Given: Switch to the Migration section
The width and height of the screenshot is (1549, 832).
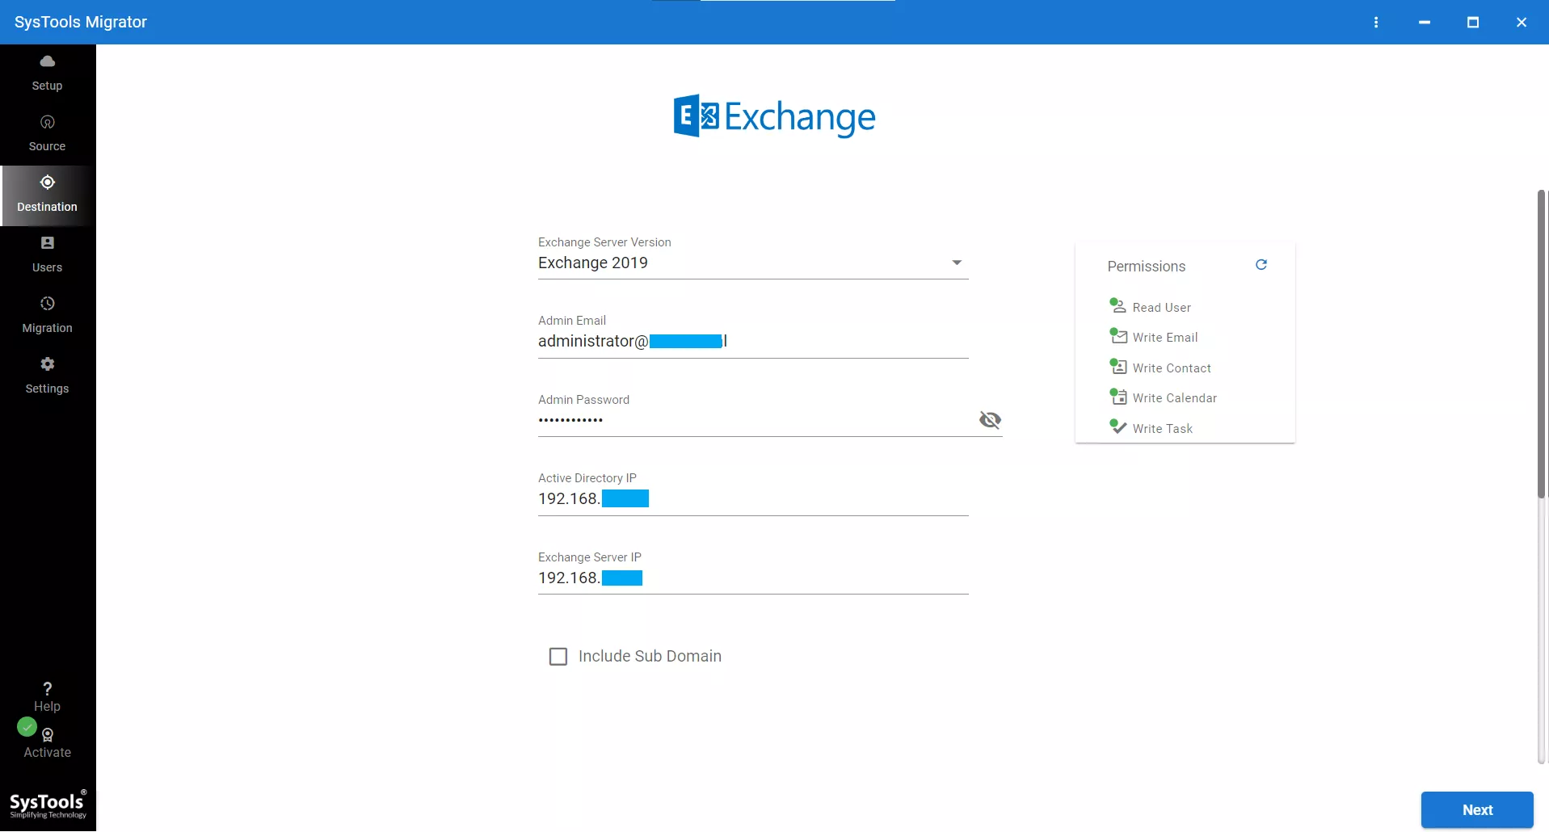Looking at the screenshot, I should tap(48, 315).
